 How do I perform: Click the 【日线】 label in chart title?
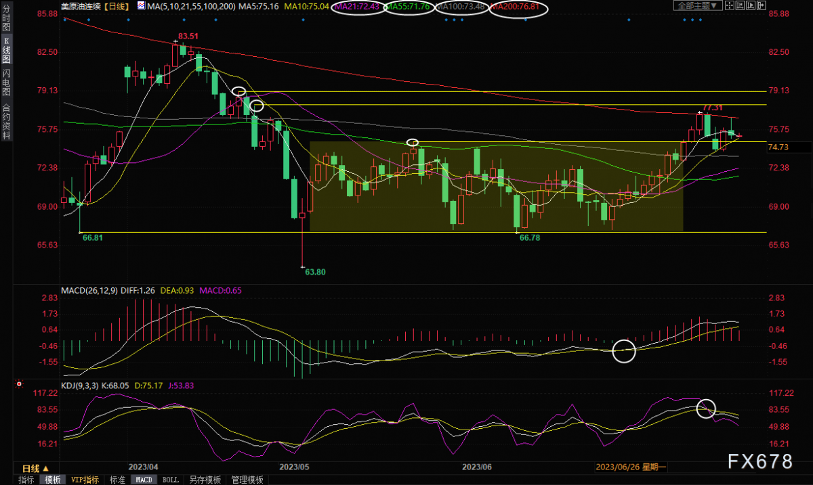tap(119, 5)
